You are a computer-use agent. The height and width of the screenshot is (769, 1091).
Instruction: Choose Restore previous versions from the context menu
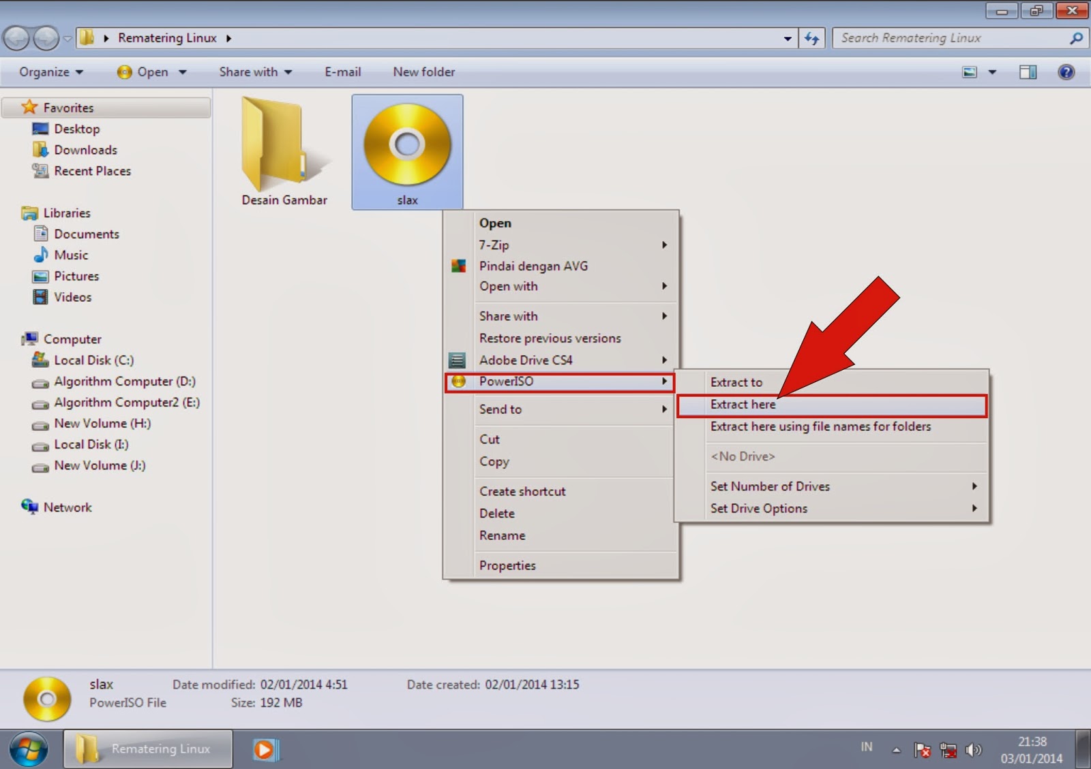click(x=550, y=338)
